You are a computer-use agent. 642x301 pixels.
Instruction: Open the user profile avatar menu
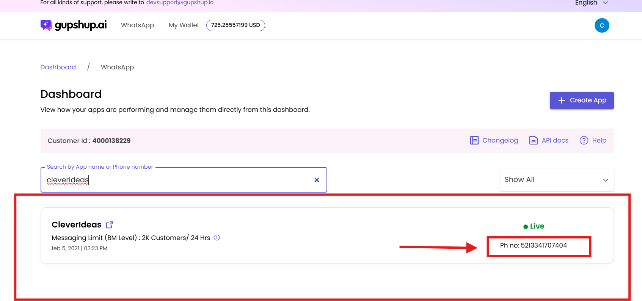601,25
